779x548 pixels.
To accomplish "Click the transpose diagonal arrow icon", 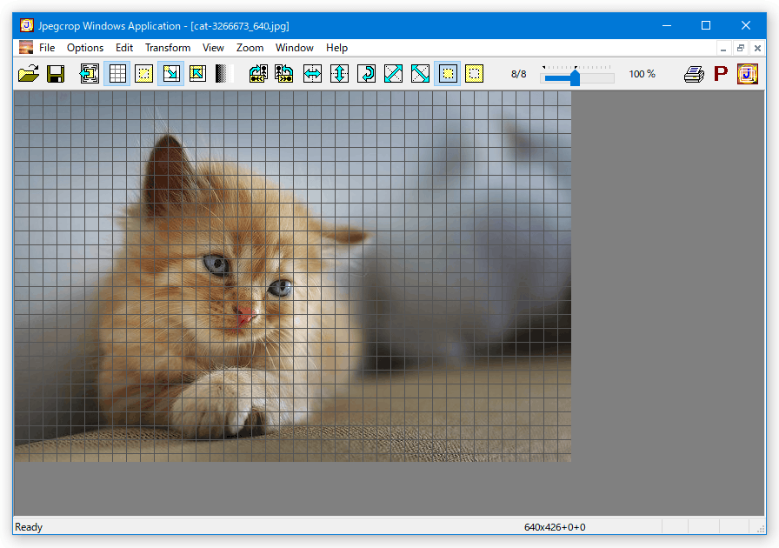I will (393, 74).
